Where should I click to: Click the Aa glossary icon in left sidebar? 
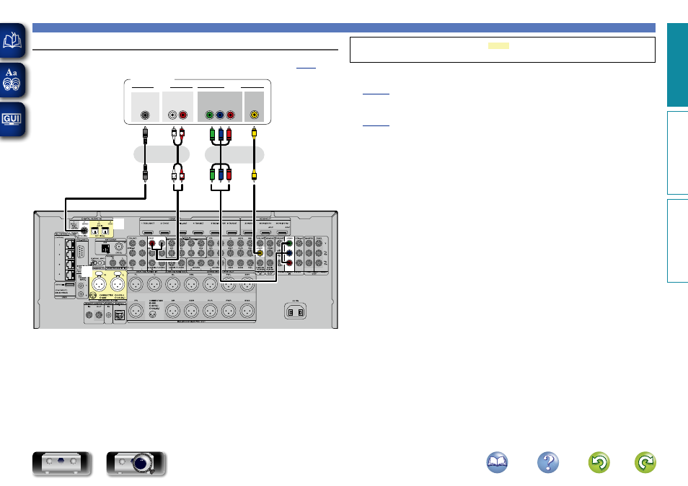click(x=12, y=80)
